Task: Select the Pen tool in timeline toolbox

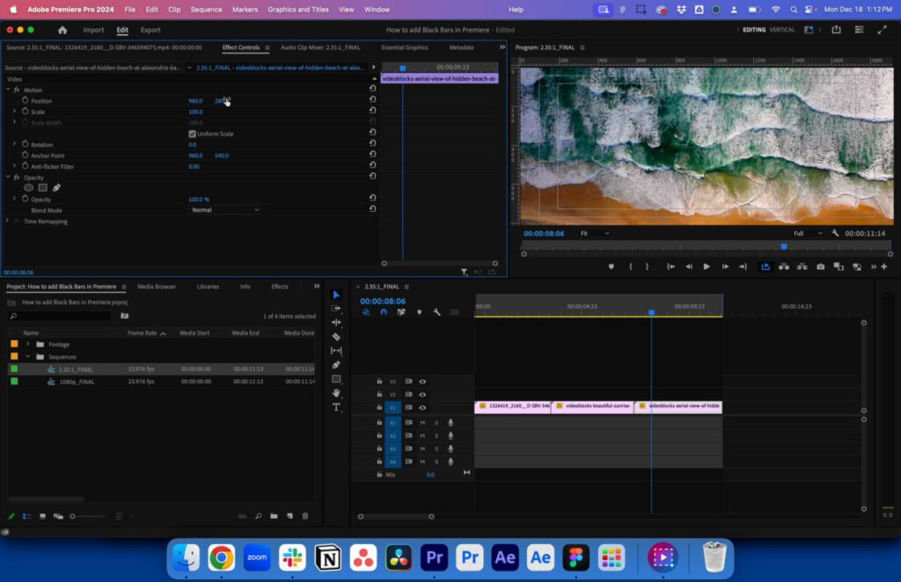Action: [x=336, y=365]
